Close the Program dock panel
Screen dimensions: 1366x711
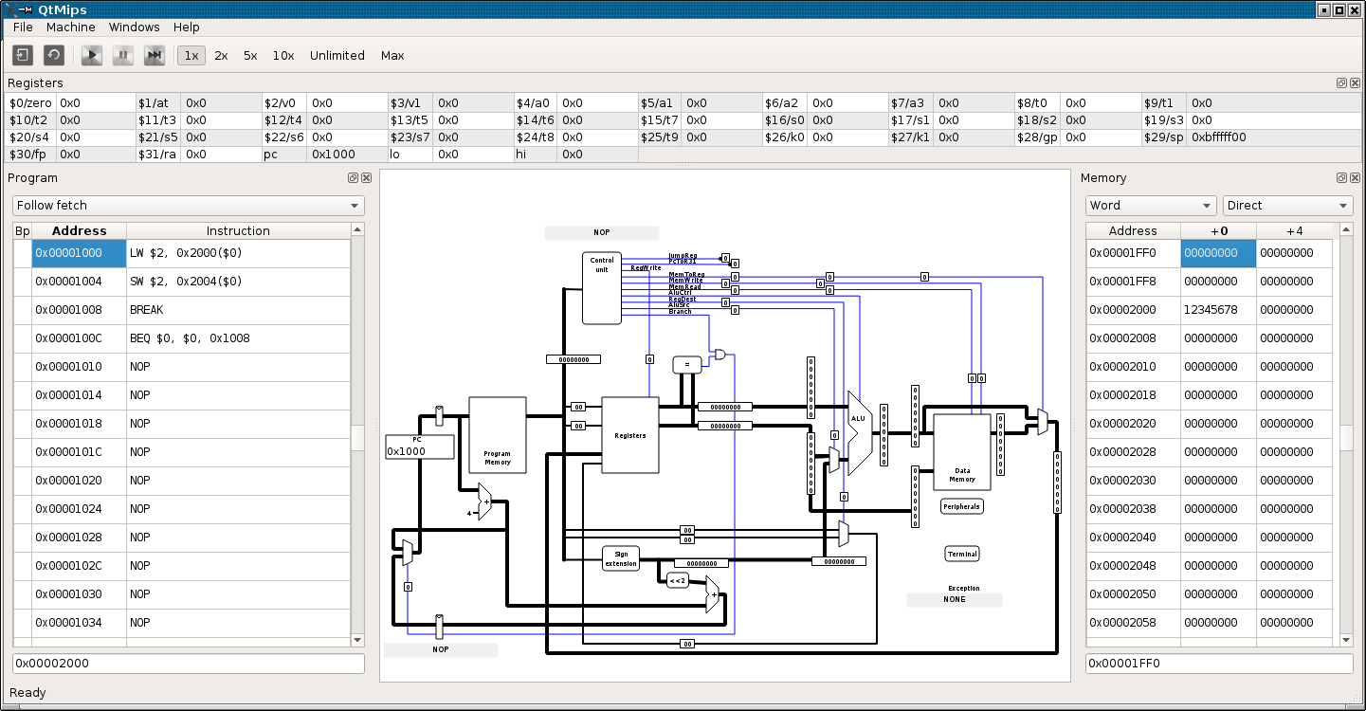point(366,177)
